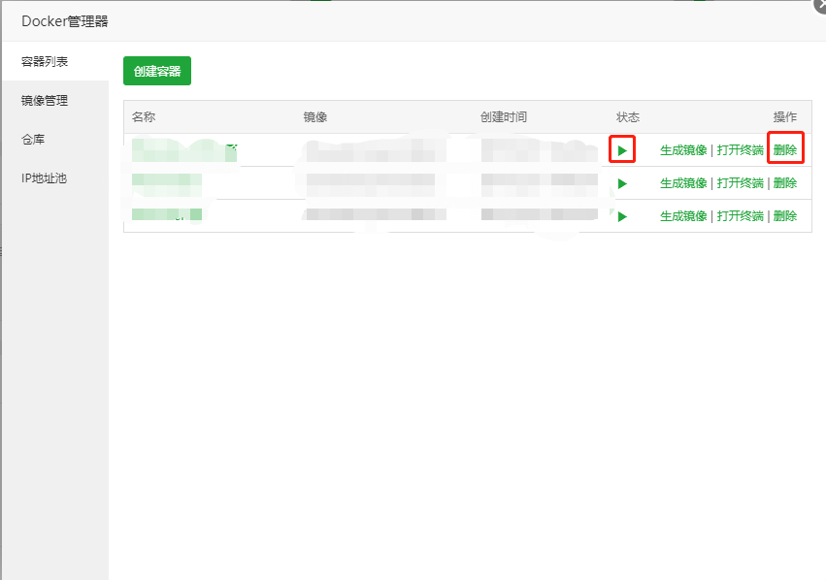Switch to the 容器列表 tab
Viewport: 826px width, 580px height.
(45, 62)
